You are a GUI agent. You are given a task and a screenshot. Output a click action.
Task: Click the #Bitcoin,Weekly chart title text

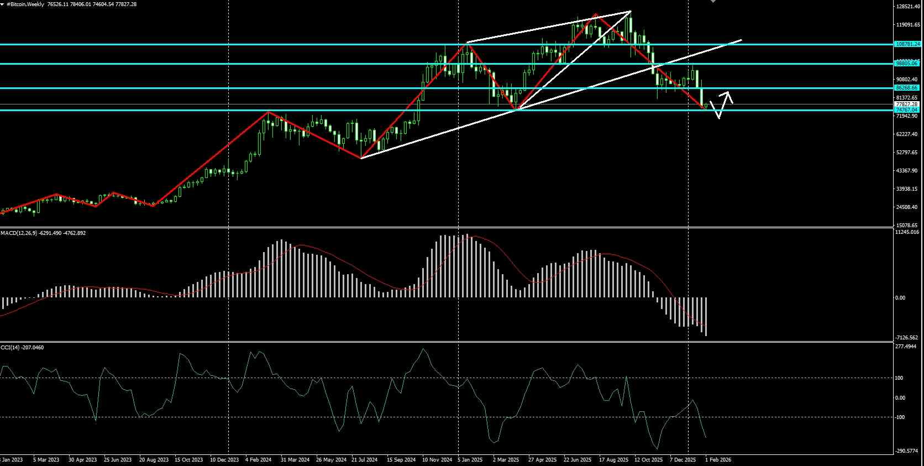point(25,4)
